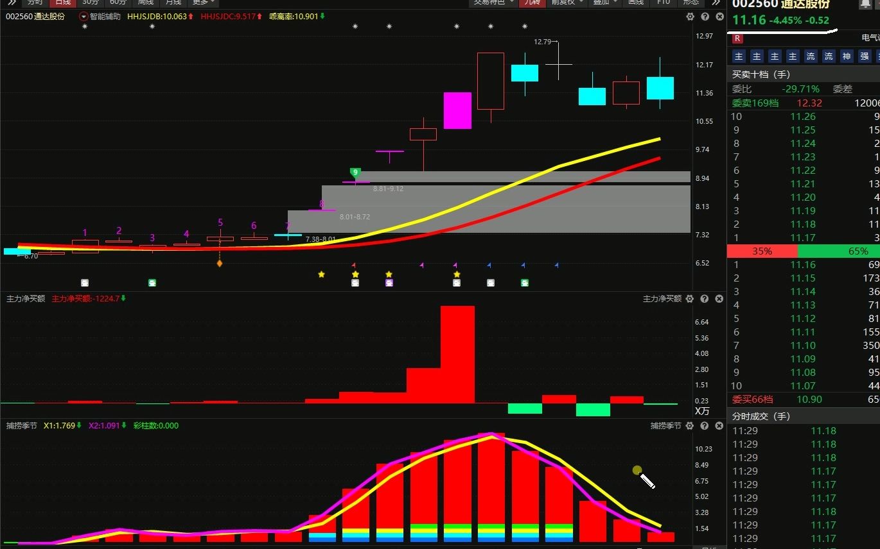
Task: Click the first yellow star marker
Action: (322, 274)
